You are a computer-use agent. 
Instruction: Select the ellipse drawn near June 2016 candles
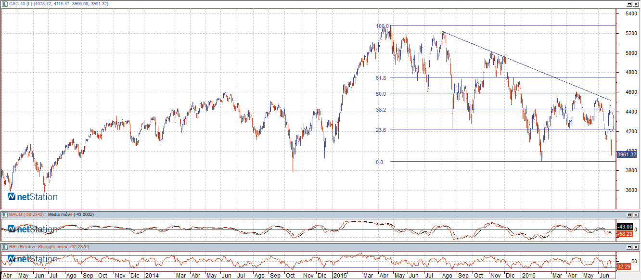pyautogui.click(x=611, y=122)
